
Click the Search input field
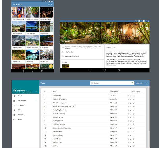112,83
